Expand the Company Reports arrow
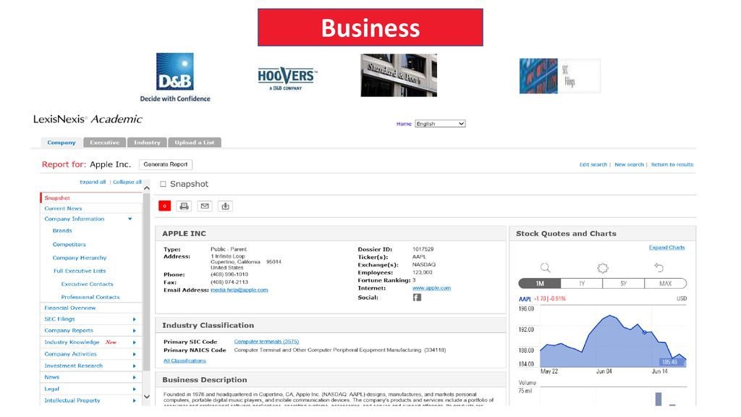The height and width of the screenshot is (417, 741). tap(134, 330)
